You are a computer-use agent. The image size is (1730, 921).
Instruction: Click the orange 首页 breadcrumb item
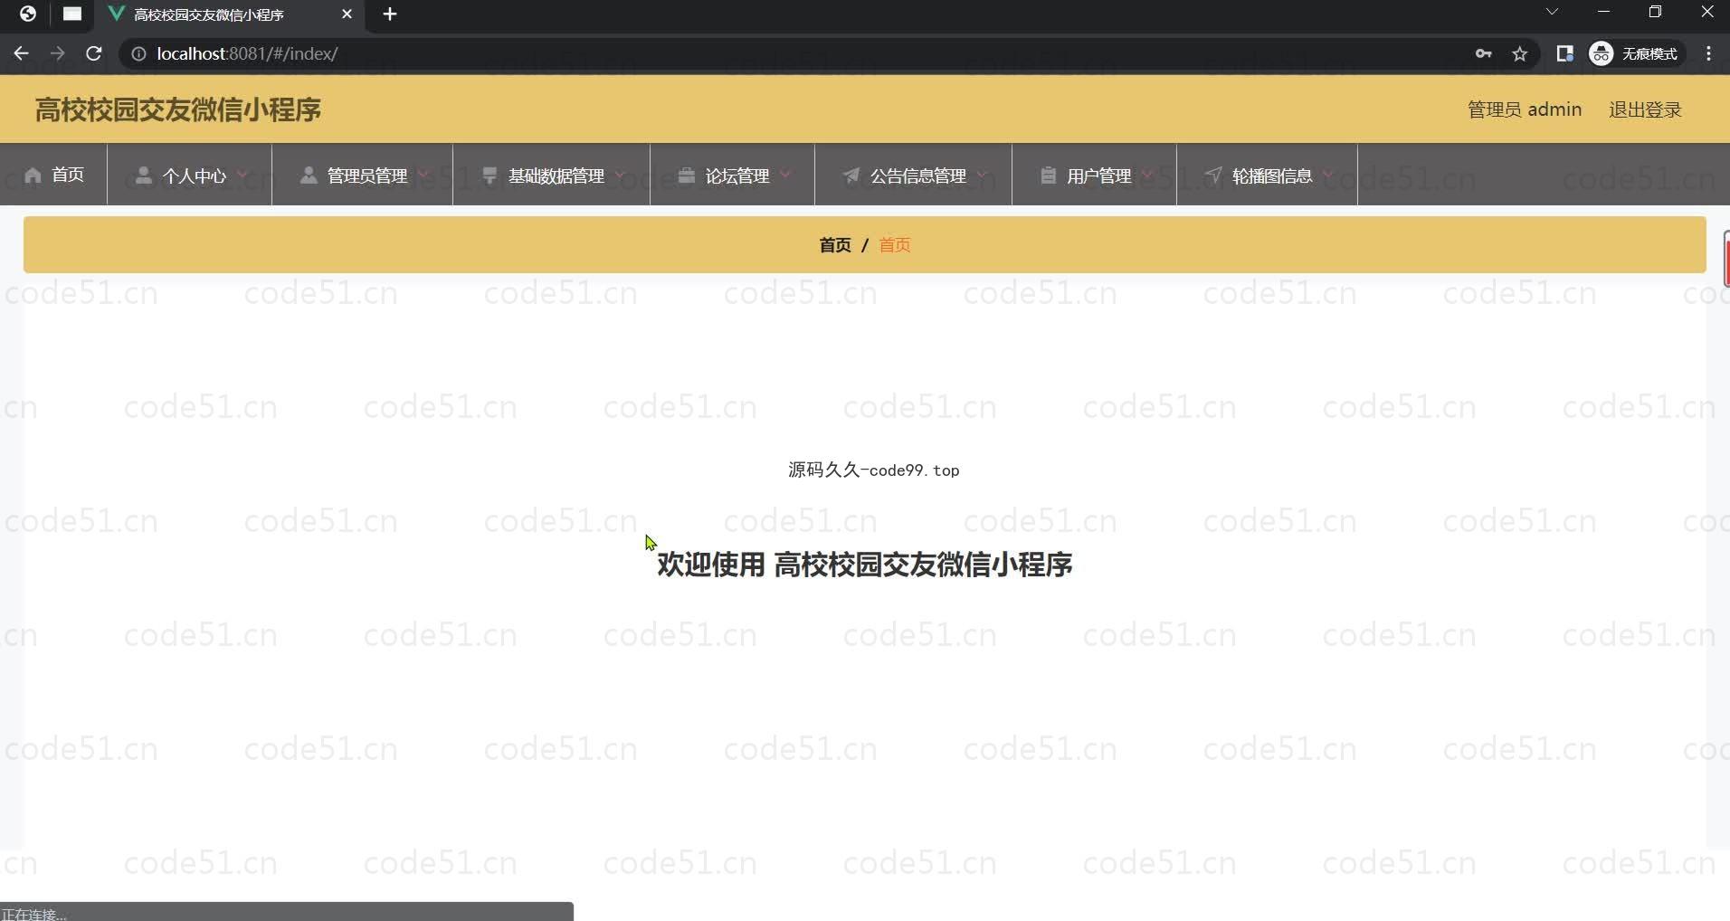coord(895,245)
